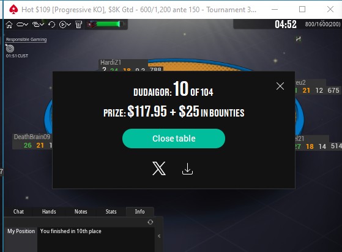Click the table resize icon near clock

pos(299,39)
